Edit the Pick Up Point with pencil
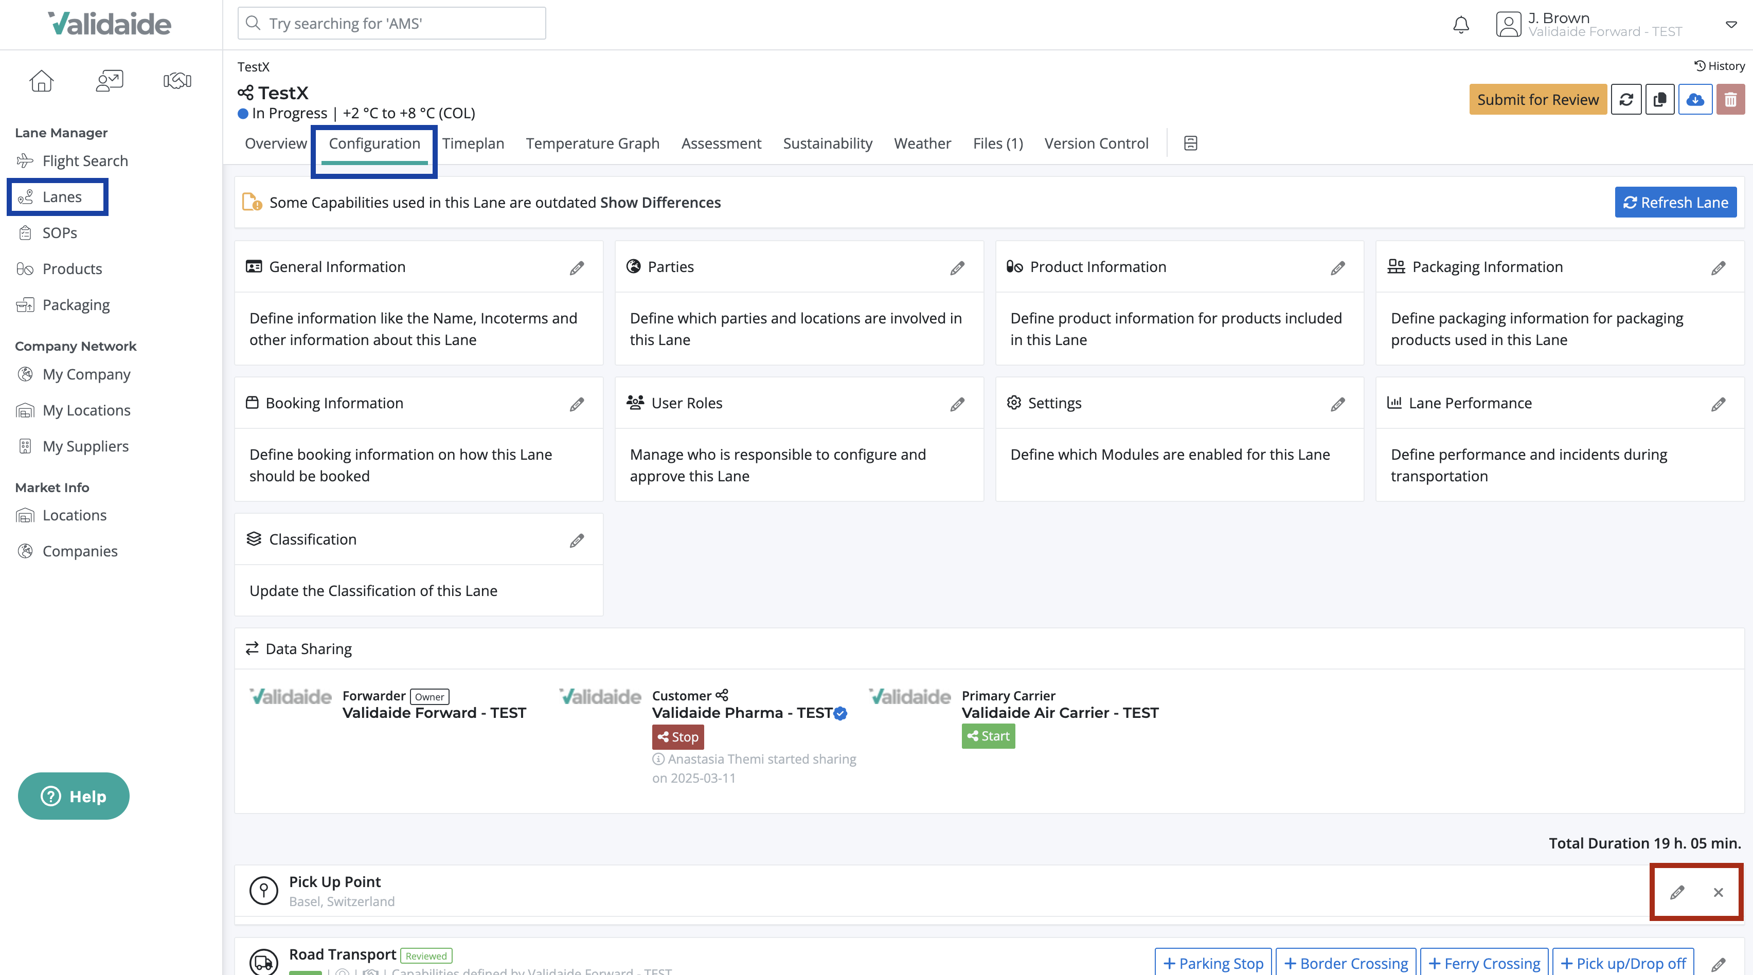 point(1677,892)
